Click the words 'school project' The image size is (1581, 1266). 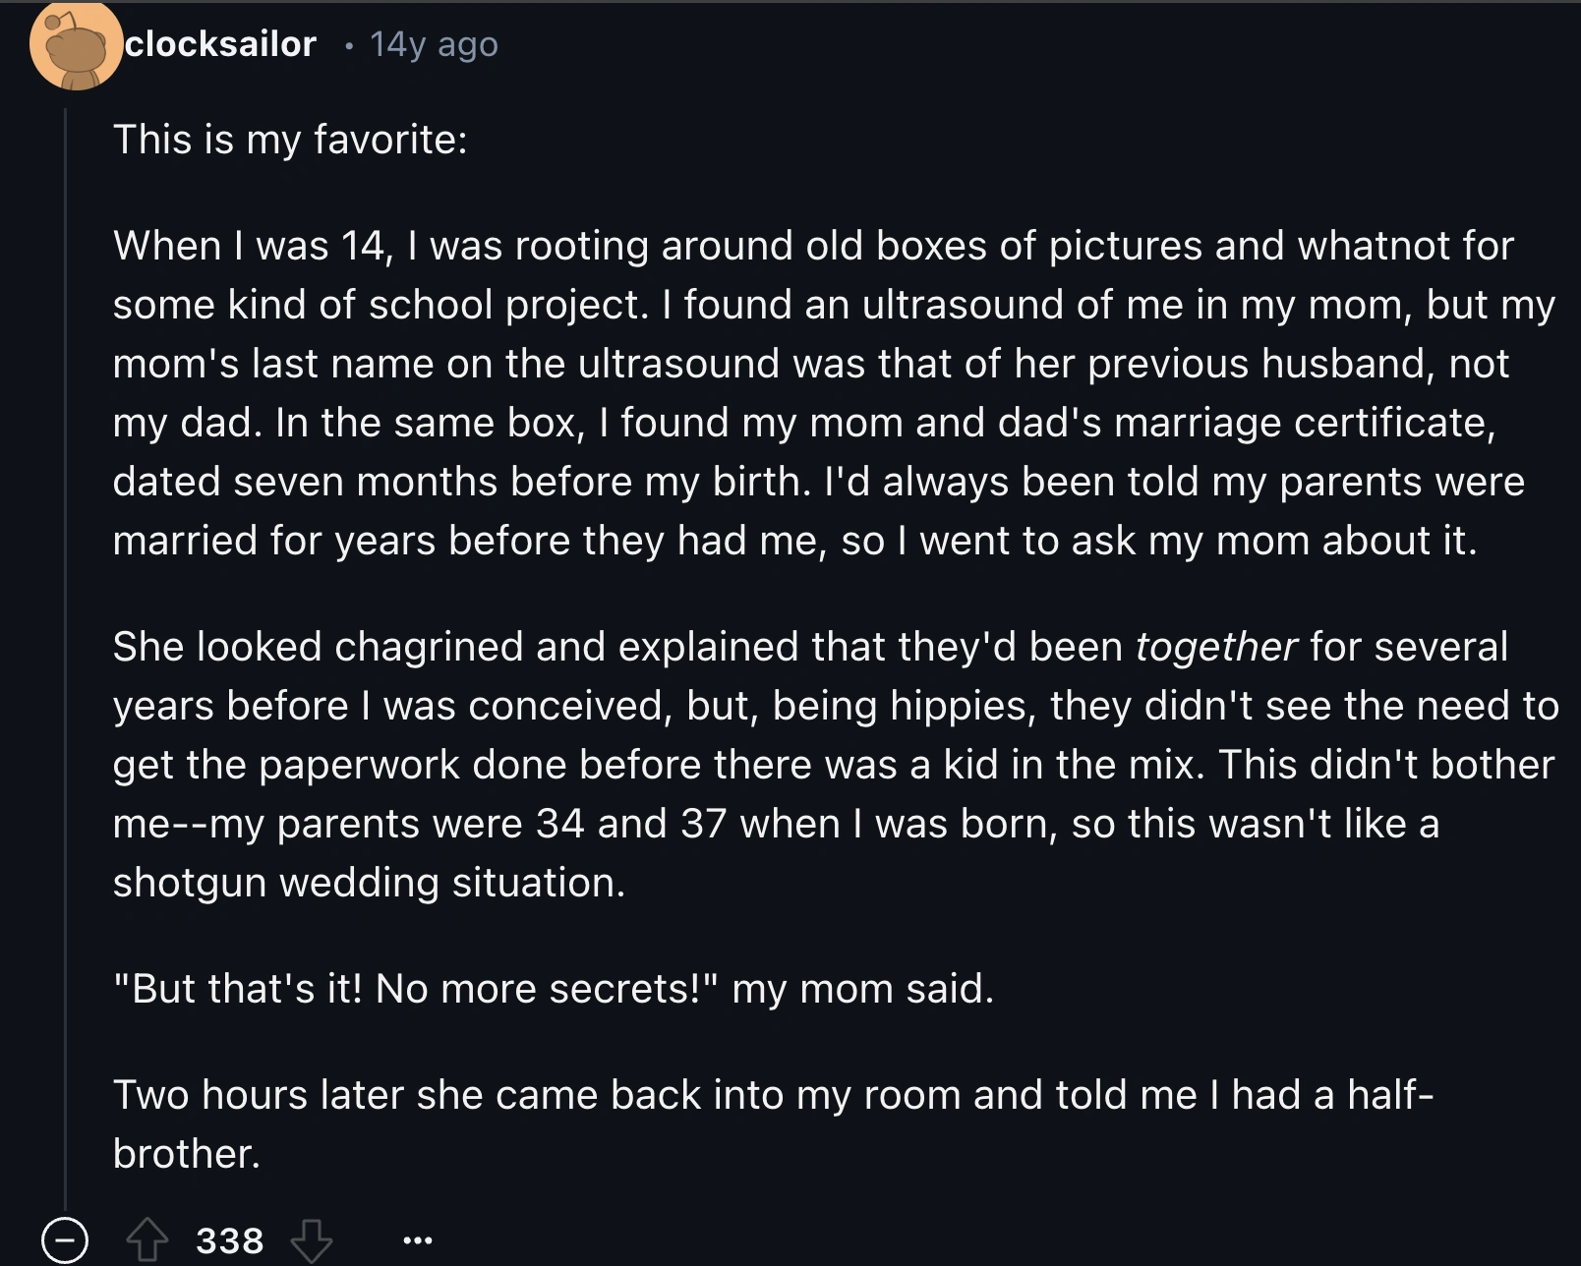[505, 305]
